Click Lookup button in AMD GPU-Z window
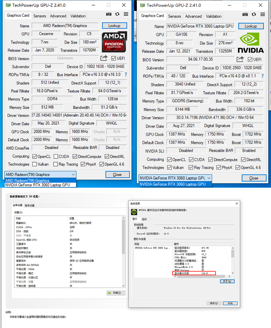The width and height of the screenshot is (271, 328). 114,26
